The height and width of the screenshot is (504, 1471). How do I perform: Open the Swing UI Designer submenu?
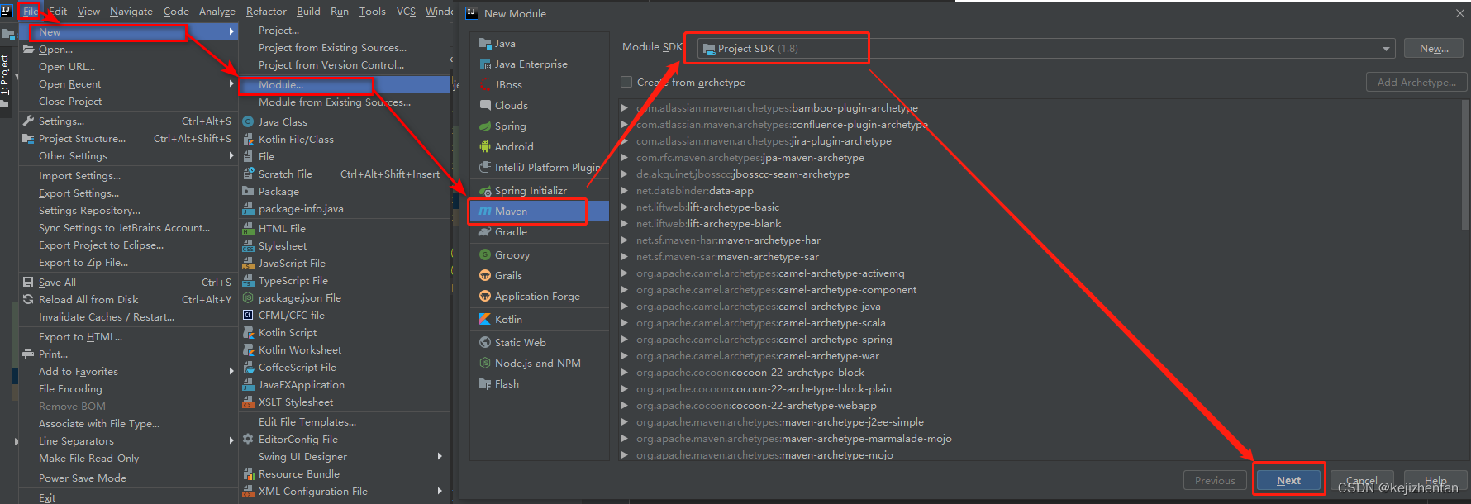(x=345, y=457)
